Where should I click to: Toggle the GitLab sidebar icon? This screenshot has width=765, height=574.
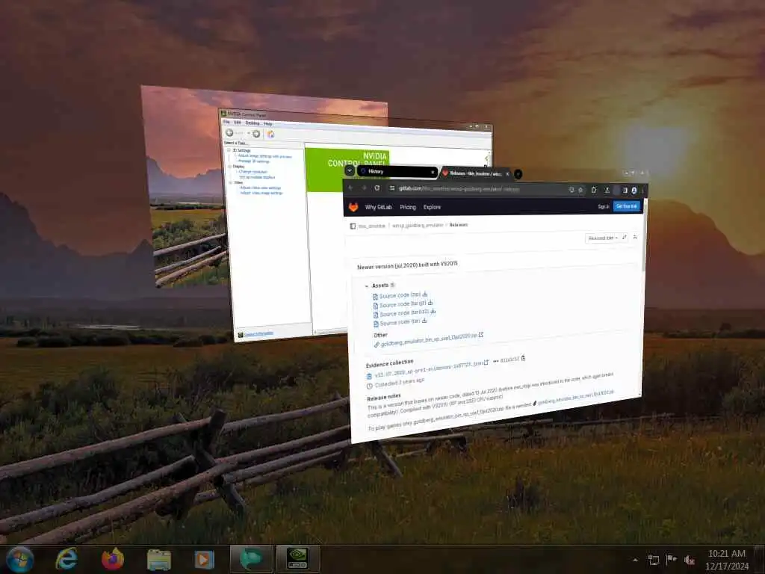pos(353,226)
